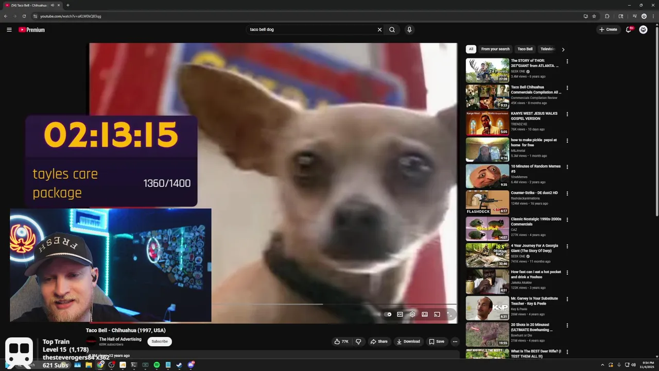Go back in Chrome
This screenshot has width=659, height=371.
6,16
